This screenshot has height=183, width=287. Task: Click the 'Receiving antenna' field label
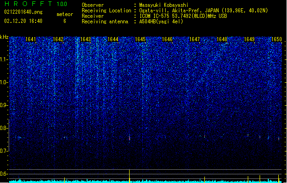pos(105,22)
